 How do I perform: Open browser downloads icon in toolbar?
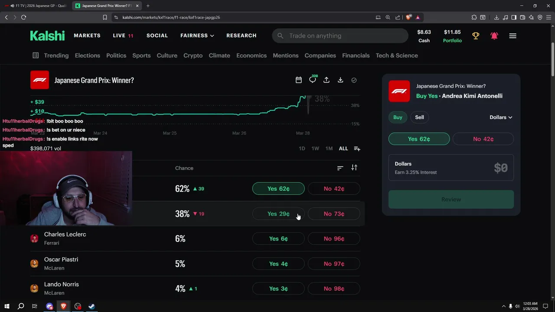point(496,17)
